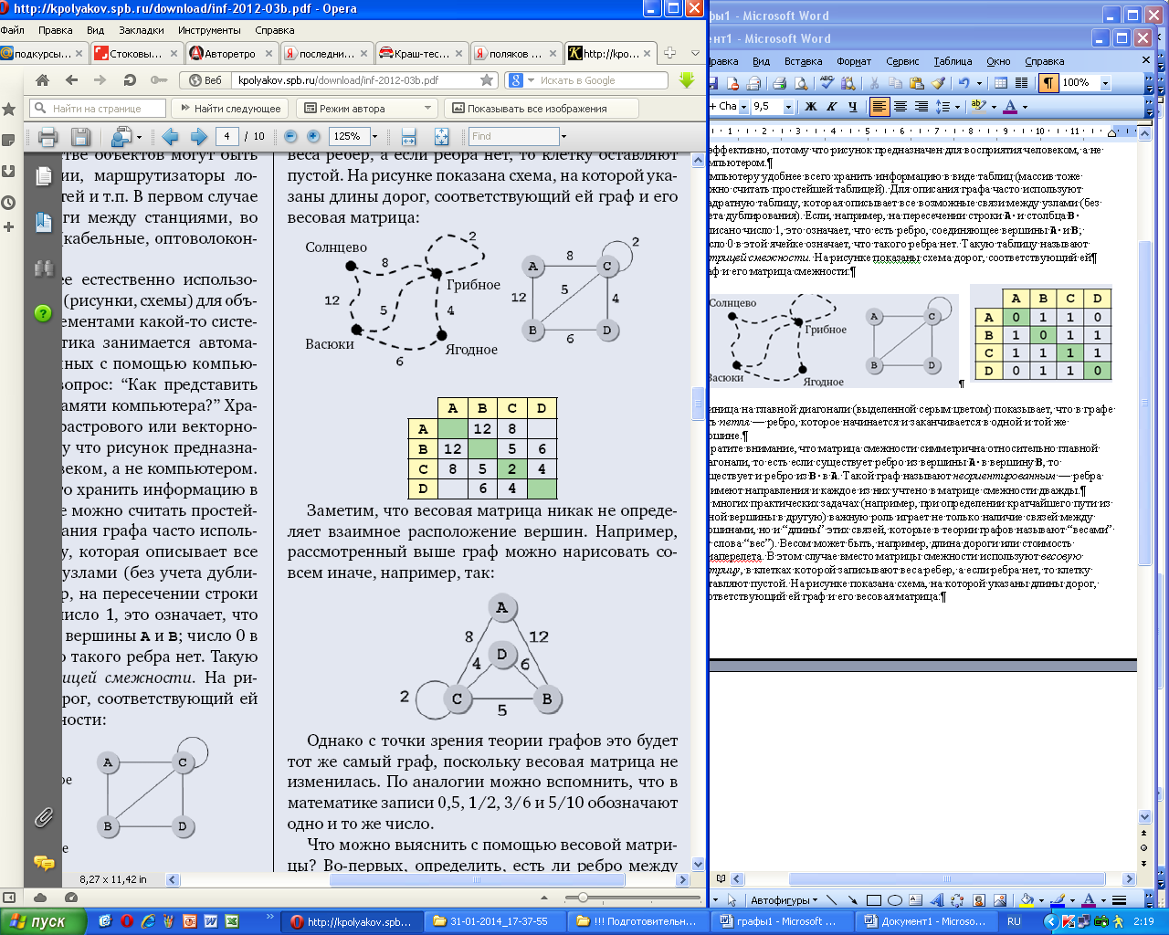Save a copy of the PDF

tap(80, 137)
